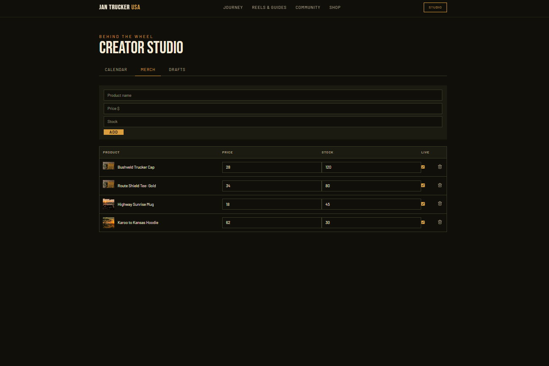
Task: Switch to the Calendar tab
Action: point(116,70)
